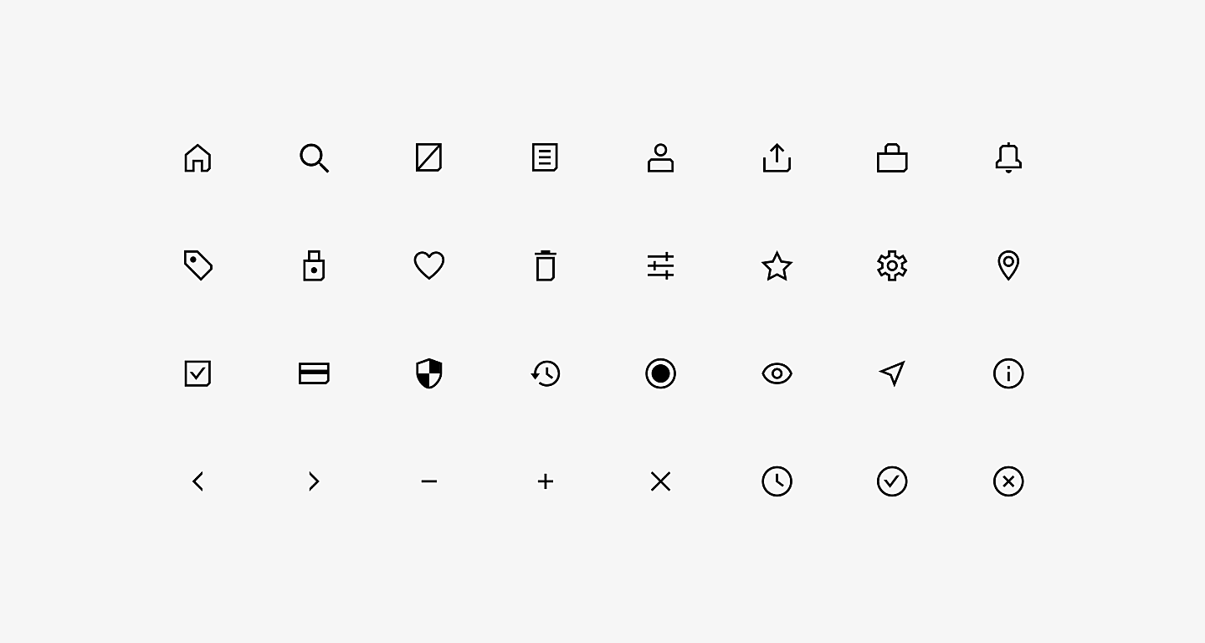Select the filled radio button icon

tap(660, 373)
